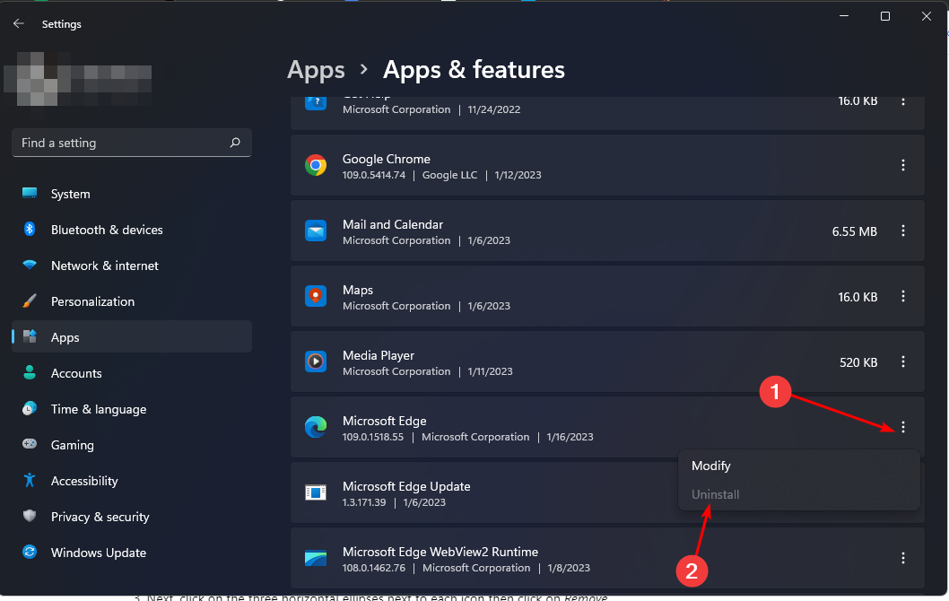Click the Microsoft Edge name
The image size is (949, 601).
click(x=384, y=421)
